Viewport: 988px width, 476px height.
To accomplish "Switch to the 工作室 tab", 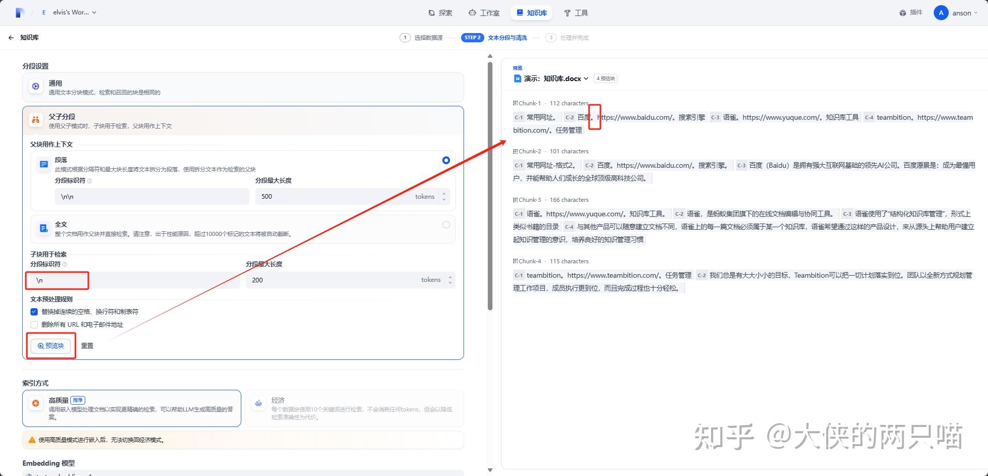I will coord(484,12).
